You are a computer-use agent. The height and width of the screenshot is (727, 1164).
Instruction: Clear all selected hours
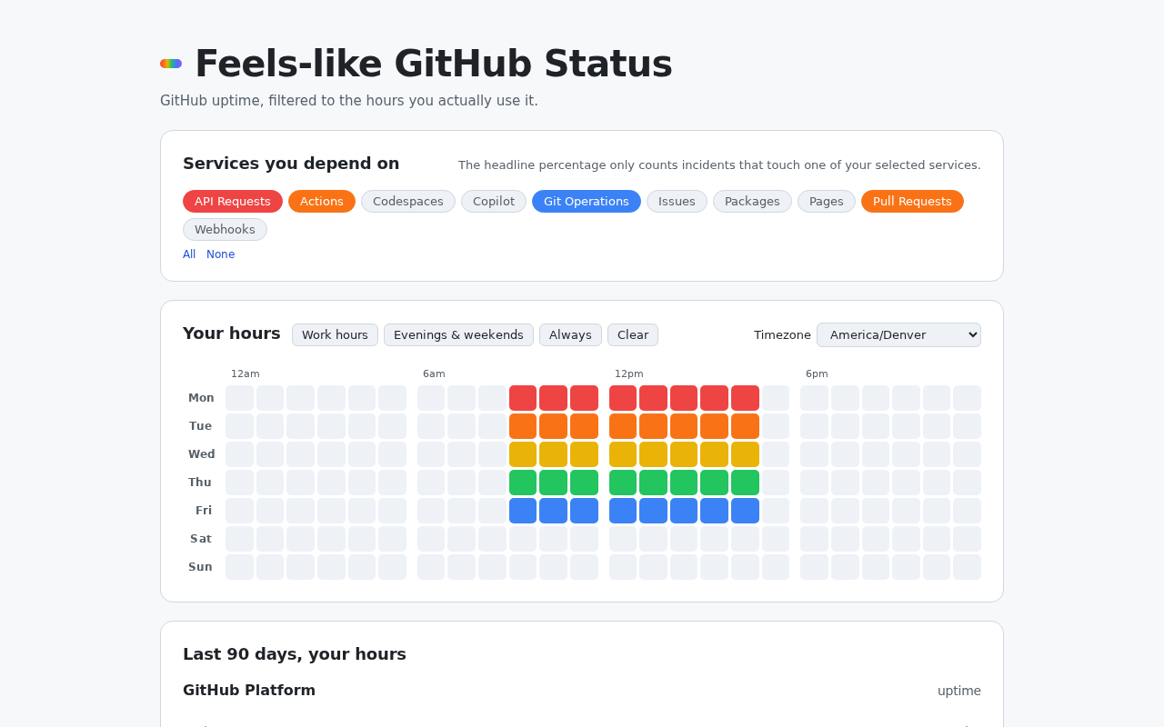(633, 335)
